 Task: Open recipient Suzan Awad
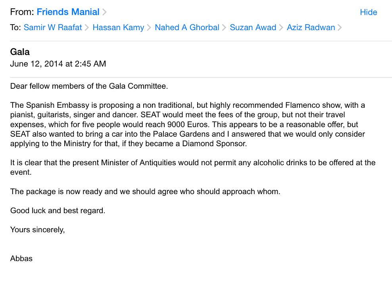click(x=253, y=27)
